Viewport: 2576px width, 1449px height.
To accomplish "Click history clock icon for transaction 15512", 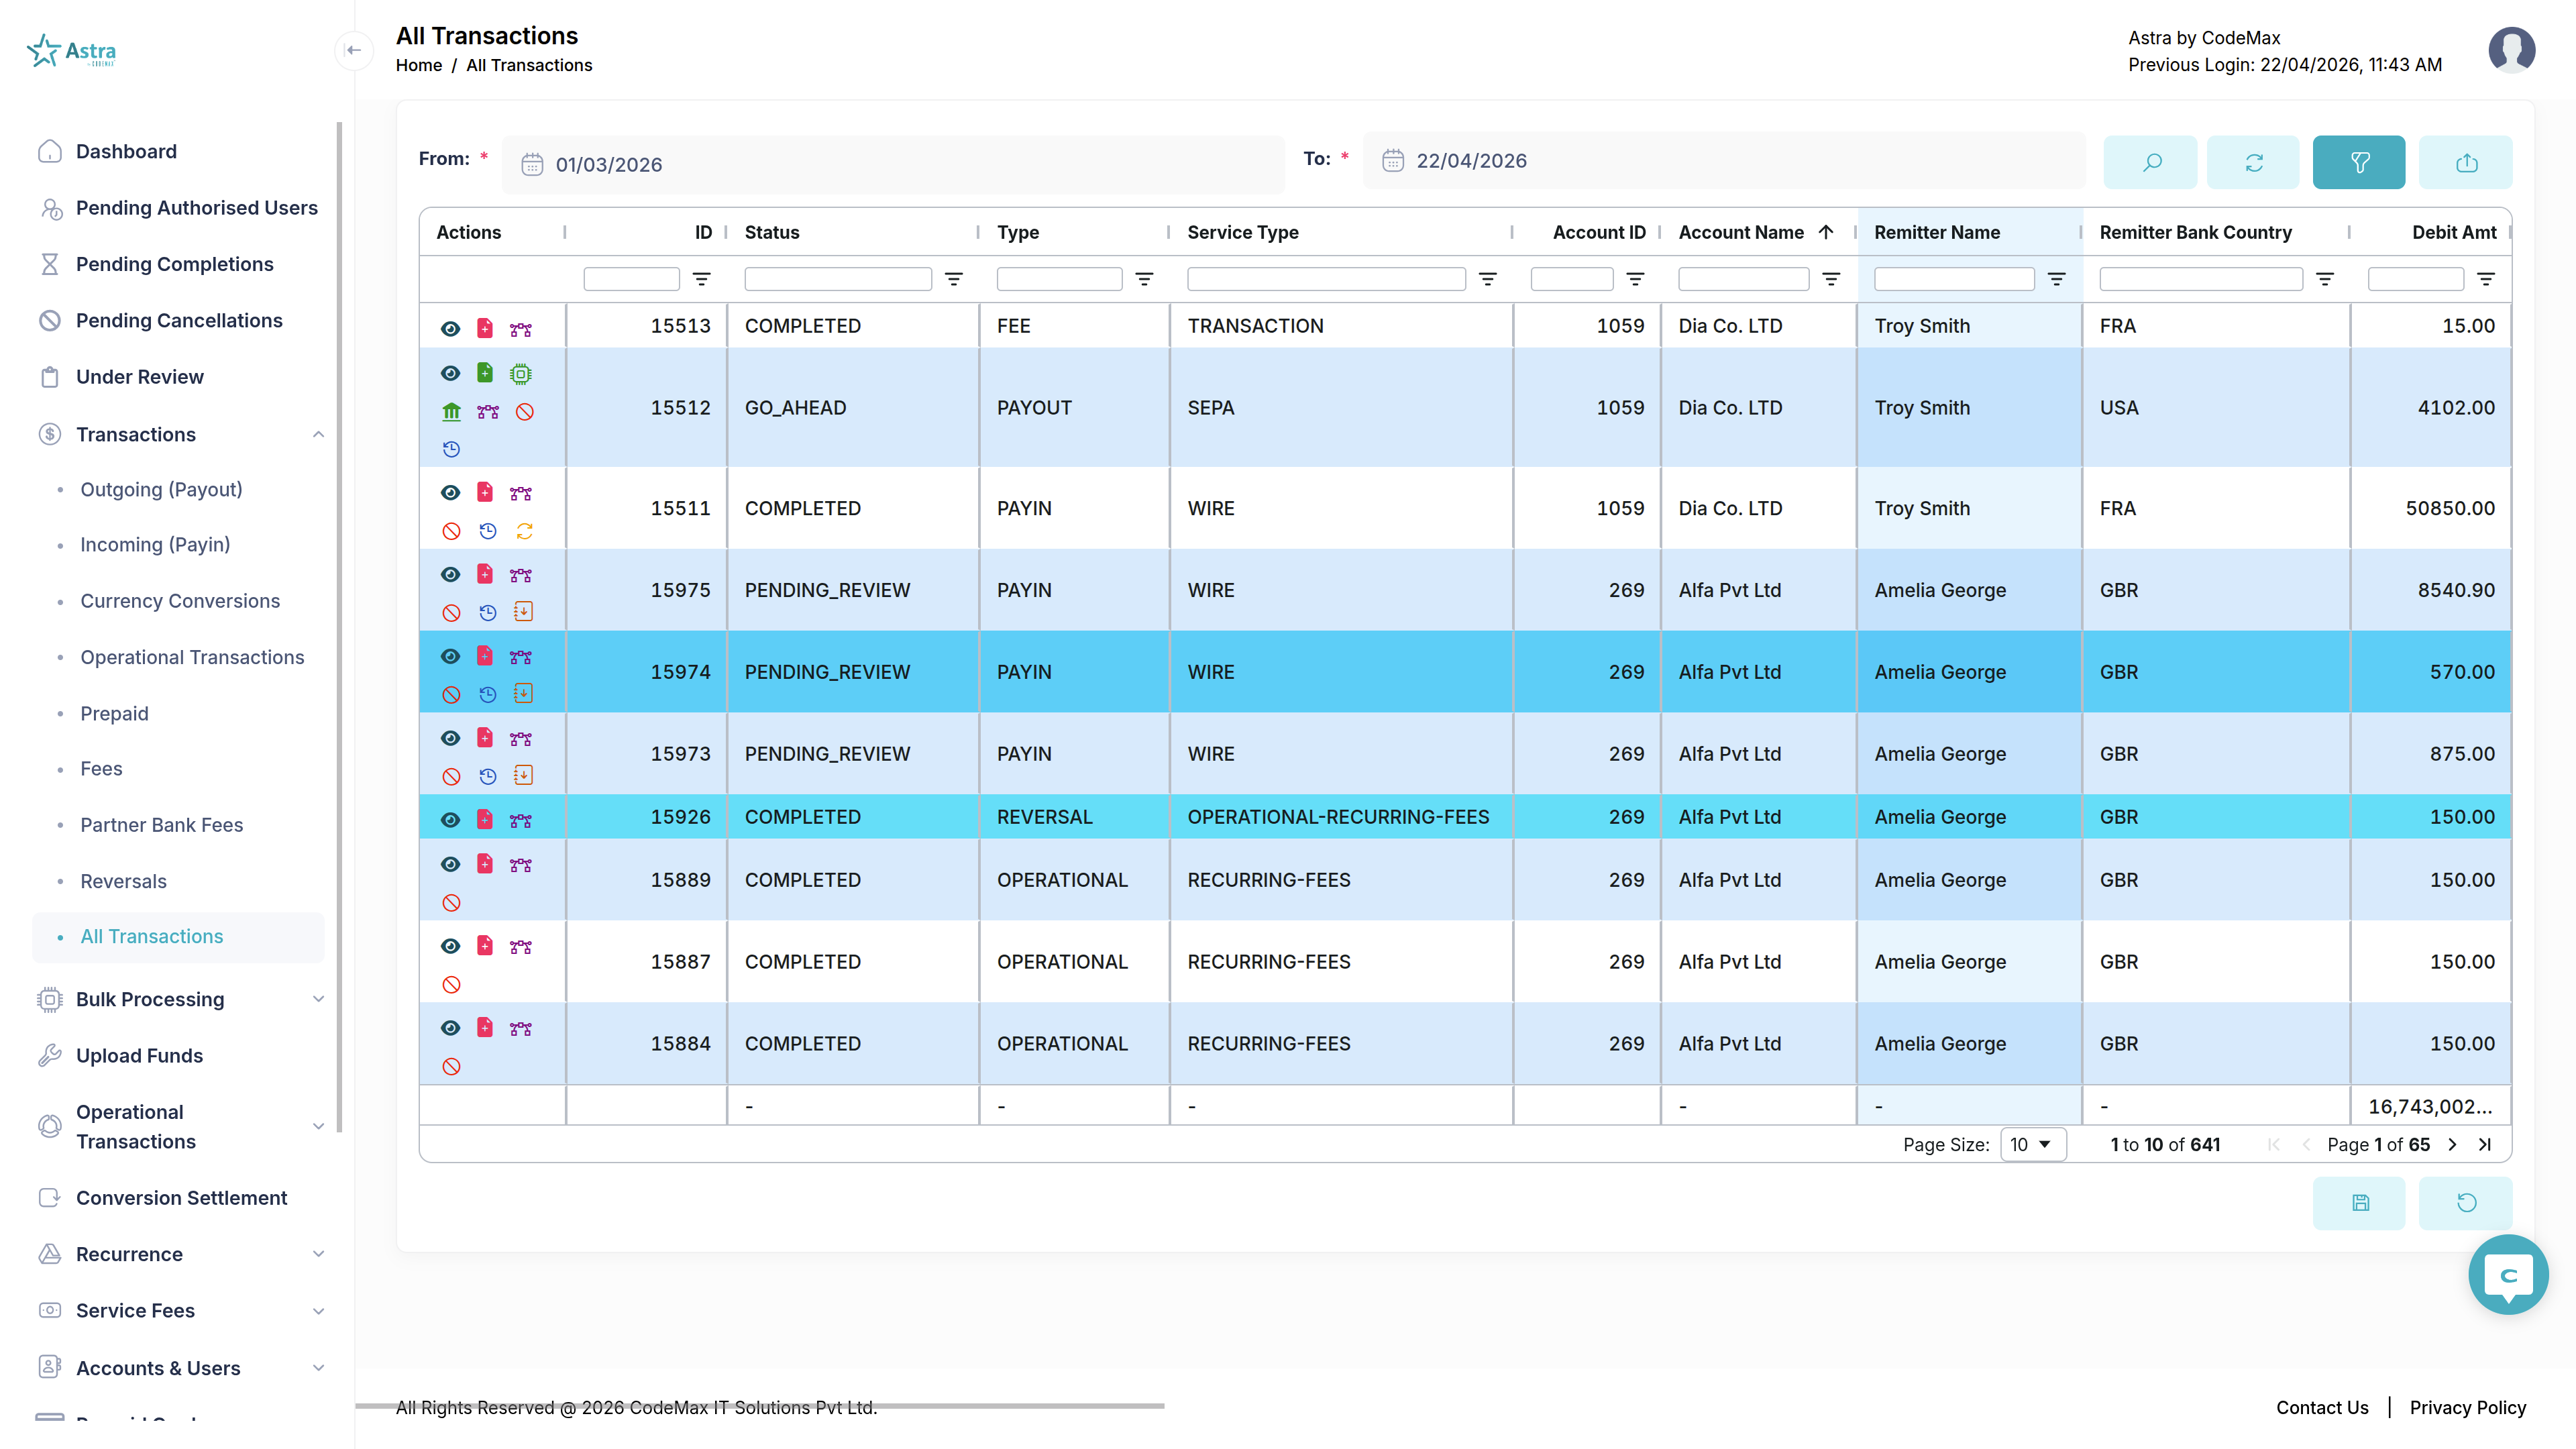I will 452,450.
